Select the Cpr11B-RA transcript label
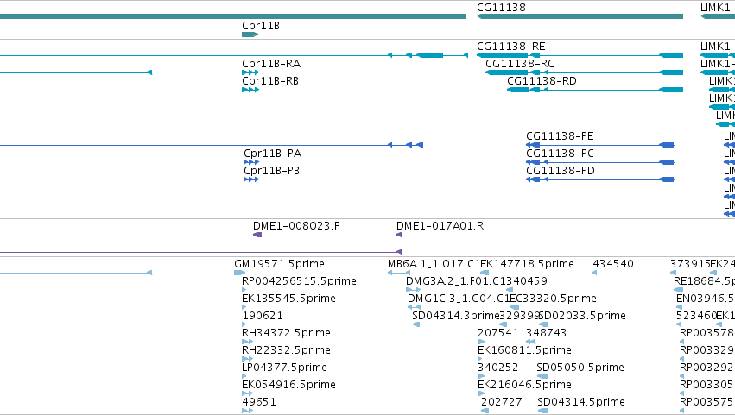This screenshot has width=735, height=415. 271,64
